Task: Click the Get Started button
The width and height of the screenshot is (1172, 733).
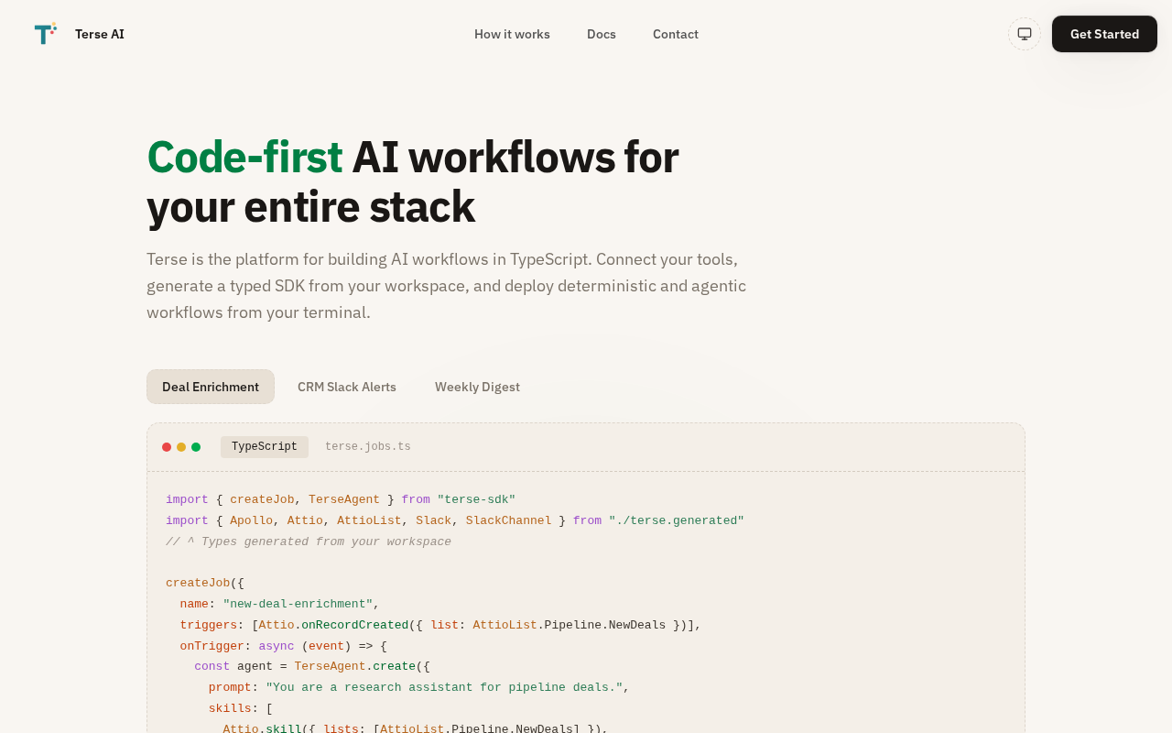Action: click(1104, 34)
